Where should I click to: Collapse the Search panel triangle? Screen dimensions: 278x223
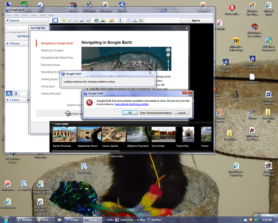pyautogui.click(x=8, y=21)
